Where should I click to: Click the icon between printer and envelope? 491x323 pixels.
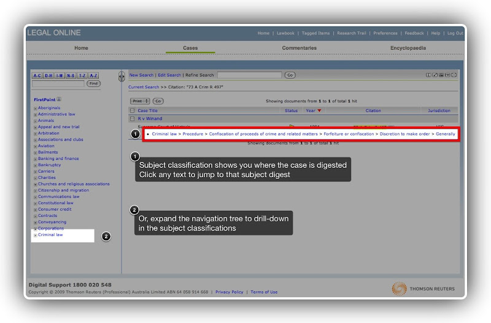[x=447, y=75]
